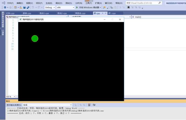Click the build summary 成功 1 个 line
Image resolution: width=186 pixels, height=120 pixels.
click(44, 113)
